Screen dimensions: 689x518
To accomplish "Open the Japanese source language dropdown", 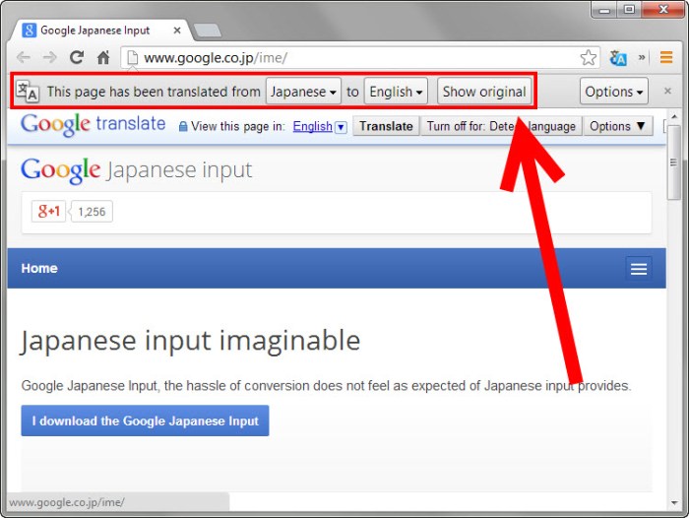I will tap(303, 92).
